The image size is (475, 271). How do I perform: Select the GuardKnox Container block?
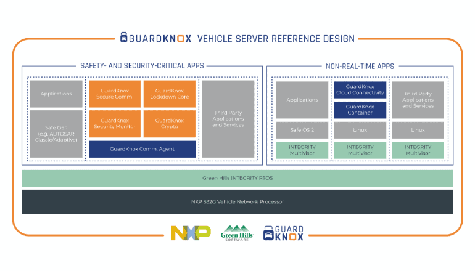360,110
